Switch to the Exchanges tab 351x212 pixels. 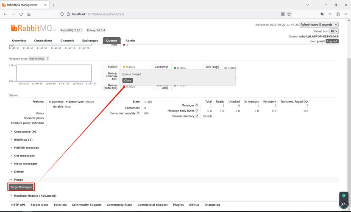90,41
